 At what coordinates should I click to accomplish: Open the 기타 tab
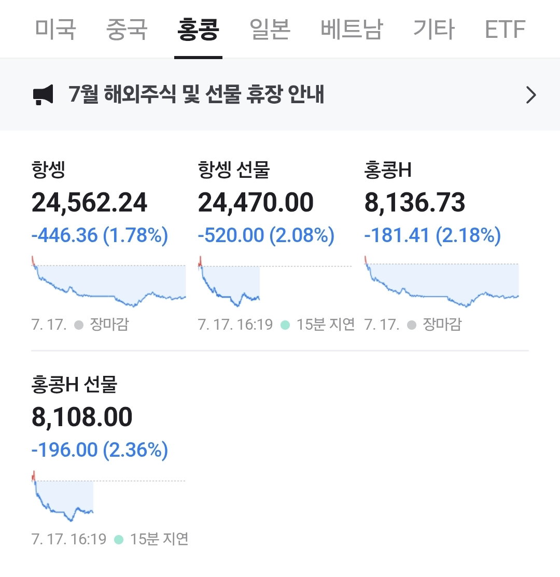tap(434, 29)
